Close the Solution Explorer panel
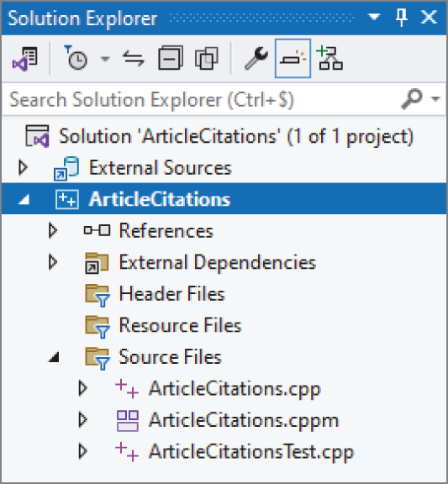 click(429, 17)
